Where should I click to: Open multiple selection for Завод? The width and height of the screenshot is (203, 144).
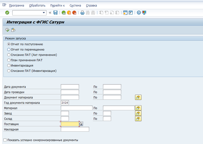tap(138, 113)
